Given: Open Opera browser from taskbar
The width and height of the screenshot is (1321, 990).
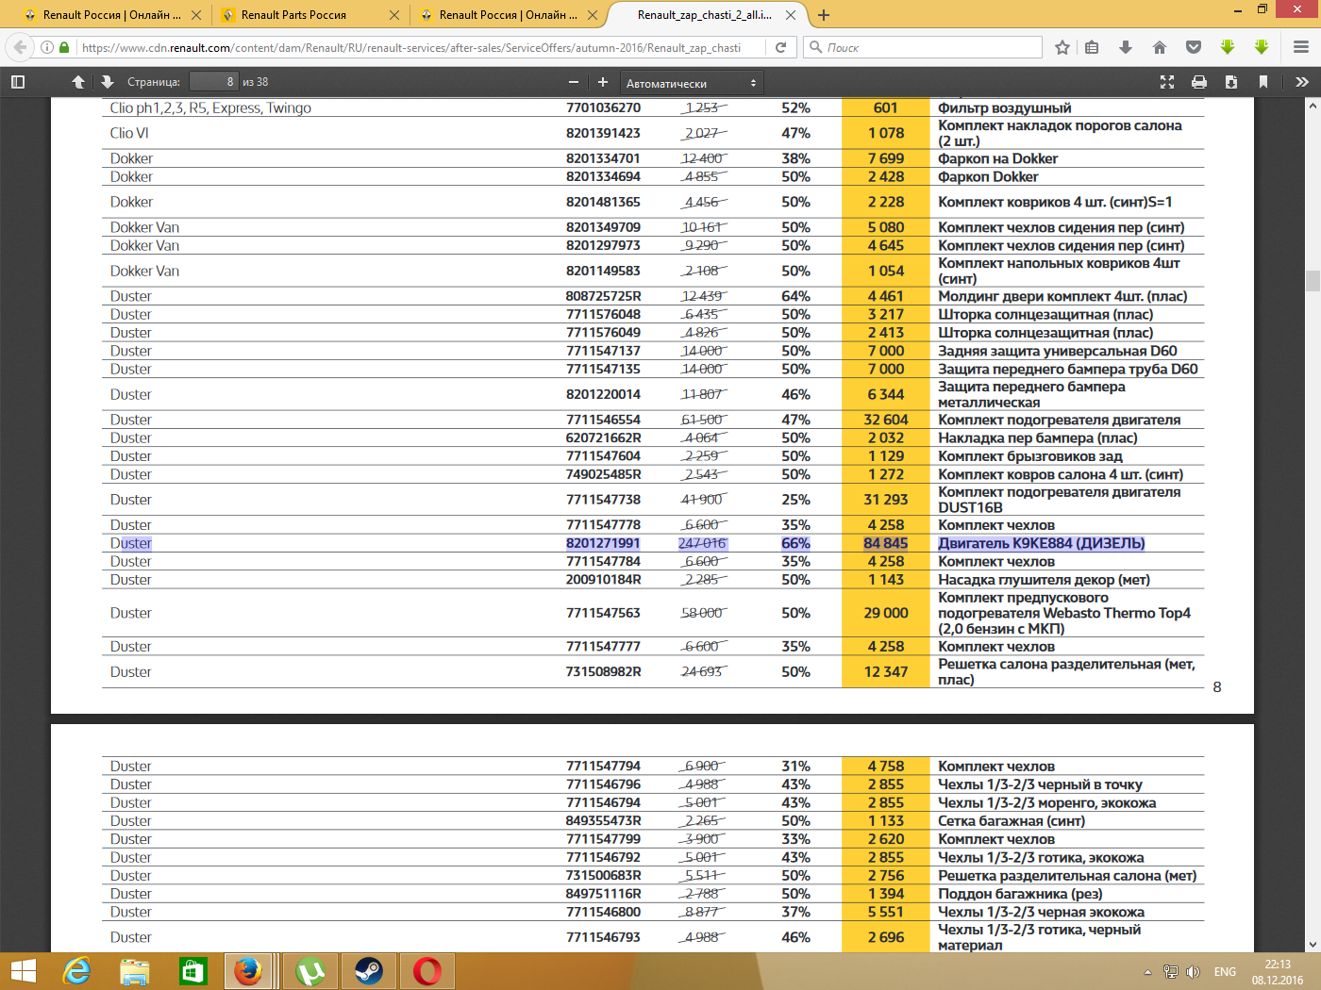Looking at the screenshot, I should [427, 971].
